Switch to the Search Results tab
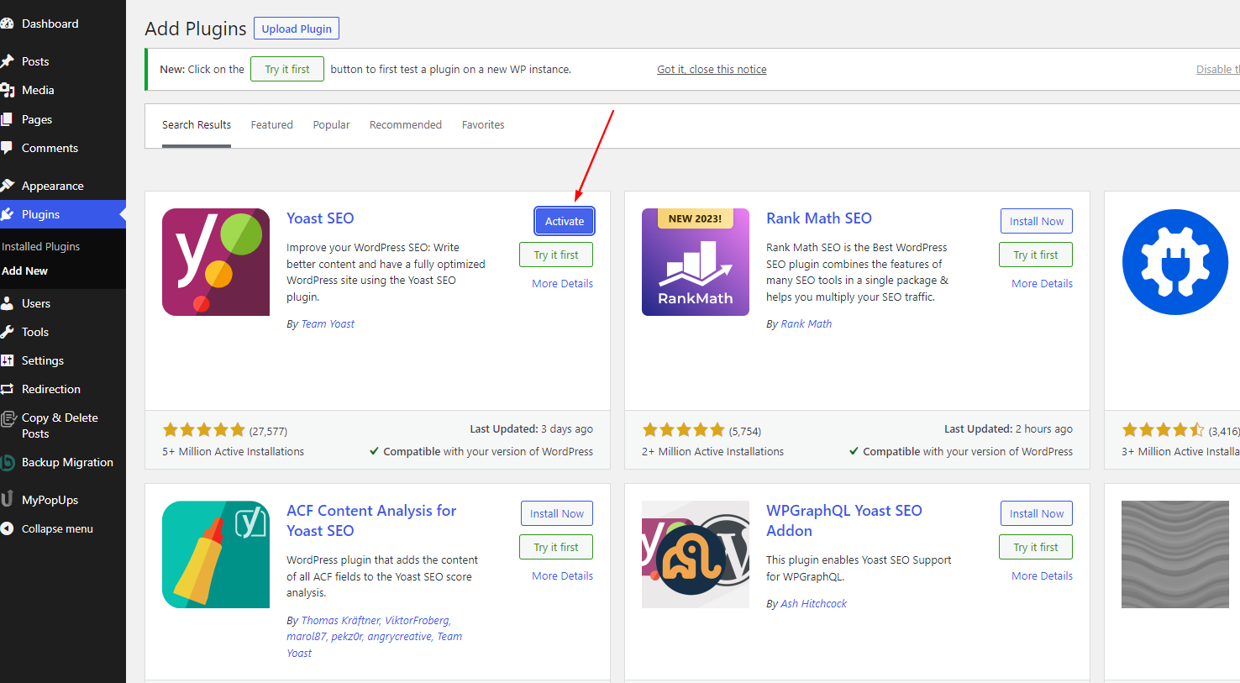1240x683 pixels. (x=197, y=124)
